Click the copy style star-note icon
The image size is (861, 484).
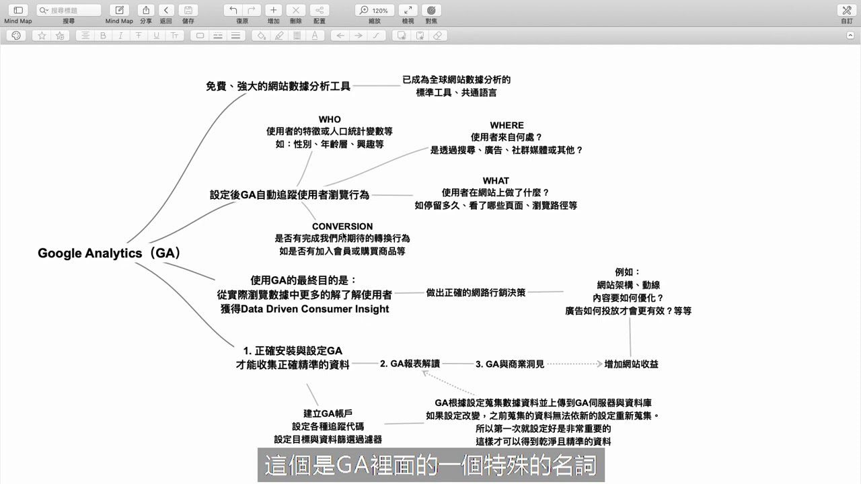(x=402, y=36)
